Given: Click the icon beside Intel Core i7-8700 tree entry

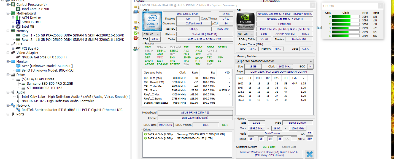Looking at the screenshot, I should [x=18, y=9].
